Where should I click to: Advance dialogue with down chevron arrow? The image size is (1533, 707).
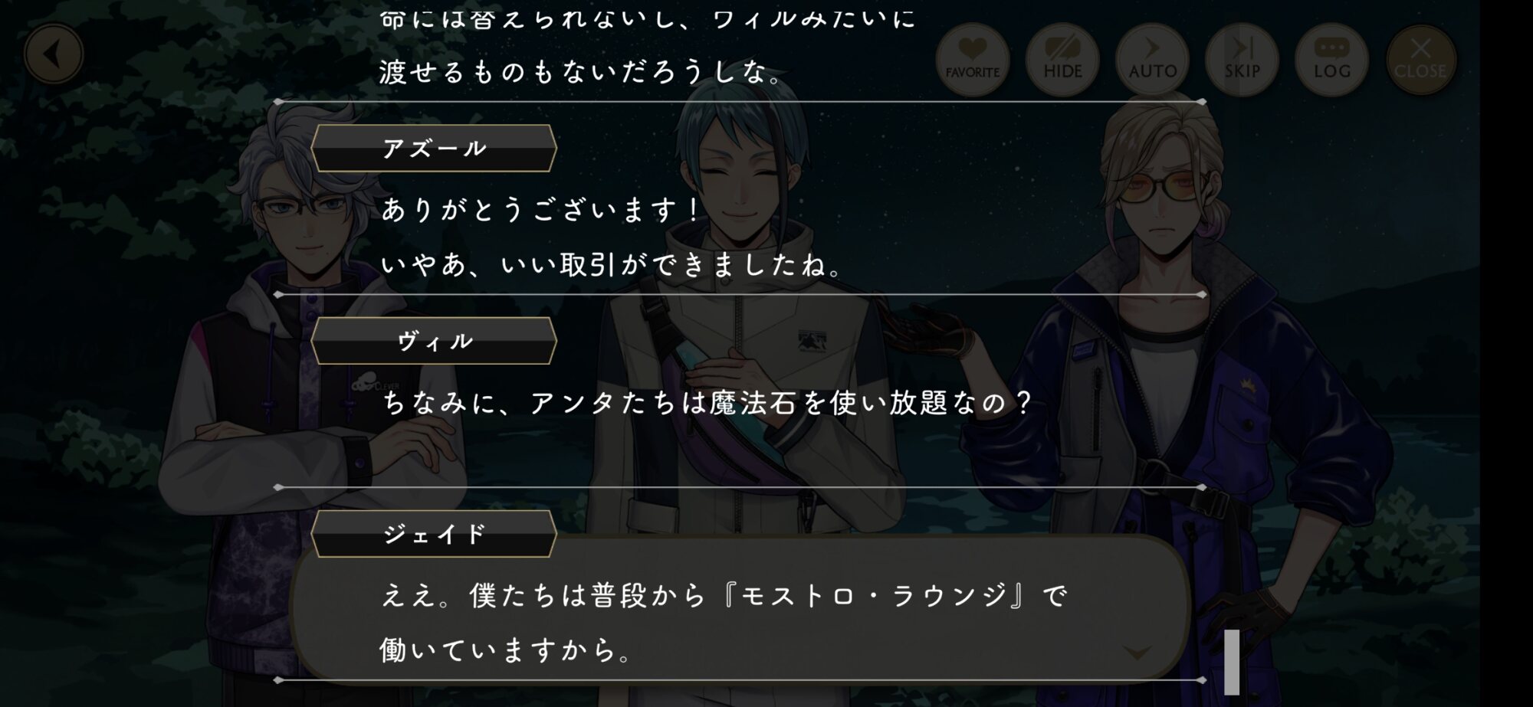(1137, 653)
